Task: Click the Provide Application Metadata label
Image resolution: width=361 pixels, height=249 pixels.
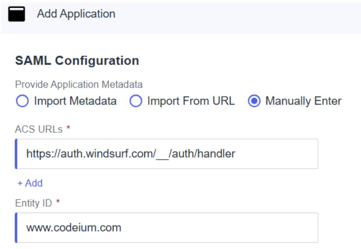Action: (x=79, y=84)
